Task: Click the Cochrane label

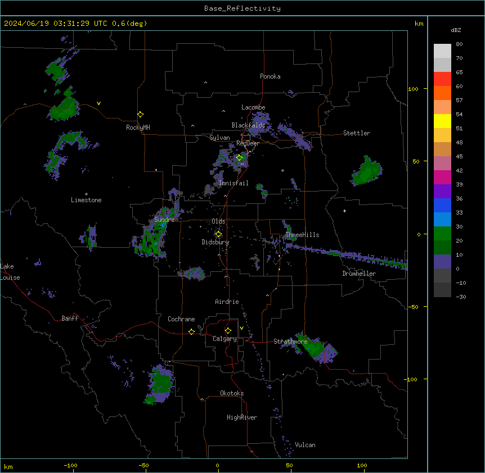Action: pyautogui.click(x=181, y=319)
